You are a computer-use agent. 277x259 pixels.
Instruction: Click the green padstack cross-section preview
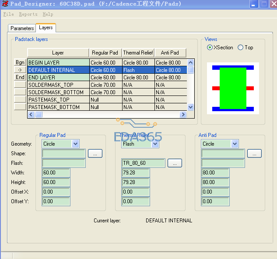pyautogui.click(x=233, y=88)
